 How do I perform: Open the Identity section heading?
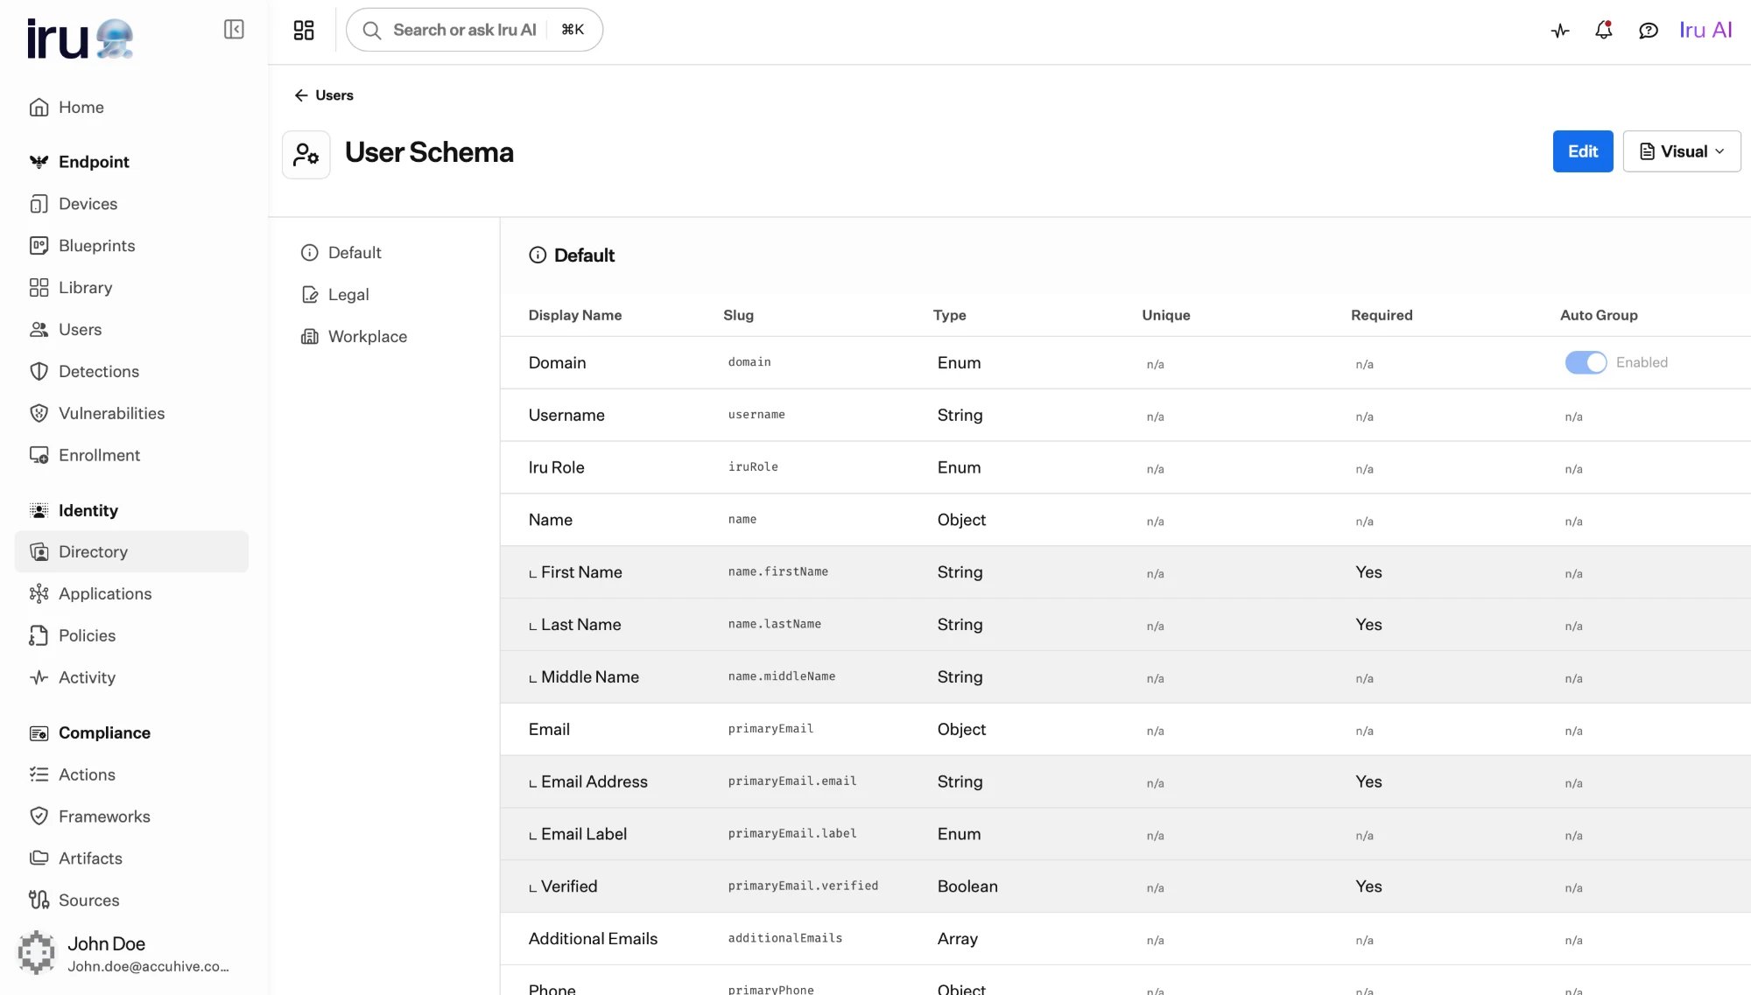click(88, 510)
